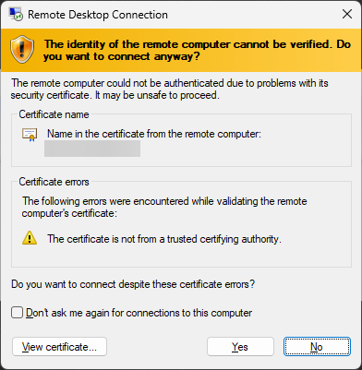
Task: Click the Certificate name group label
Action: pyautogui.click(x=54, y=114)
